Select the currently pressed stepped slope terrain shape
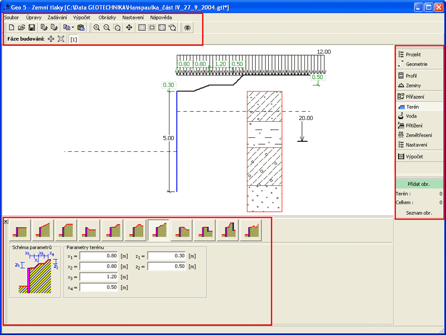446x335 pixels. (158, 229)
